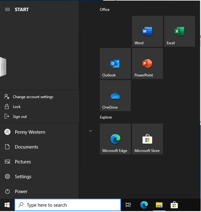Collapse the START hamburger menu
Viewport: 201px width, 212px height.
(x=7, y=10)
